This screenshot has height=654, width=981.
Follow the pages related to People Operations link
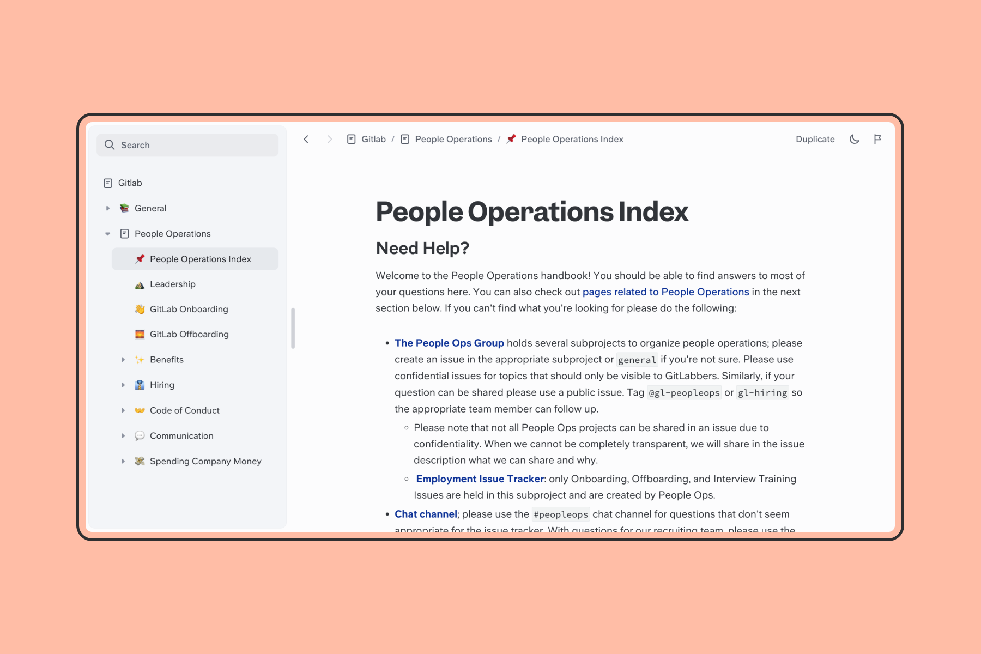[666, 292]
